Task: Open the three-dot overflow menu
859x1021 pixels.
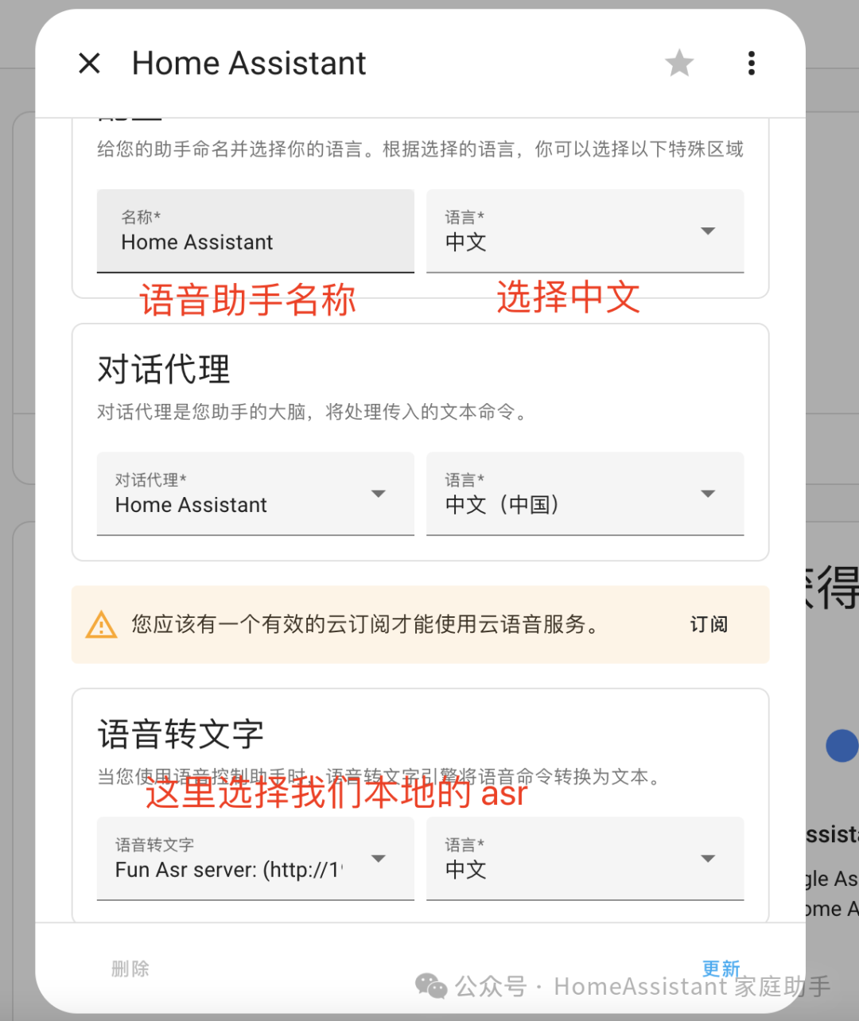Action: coord(752,63)
